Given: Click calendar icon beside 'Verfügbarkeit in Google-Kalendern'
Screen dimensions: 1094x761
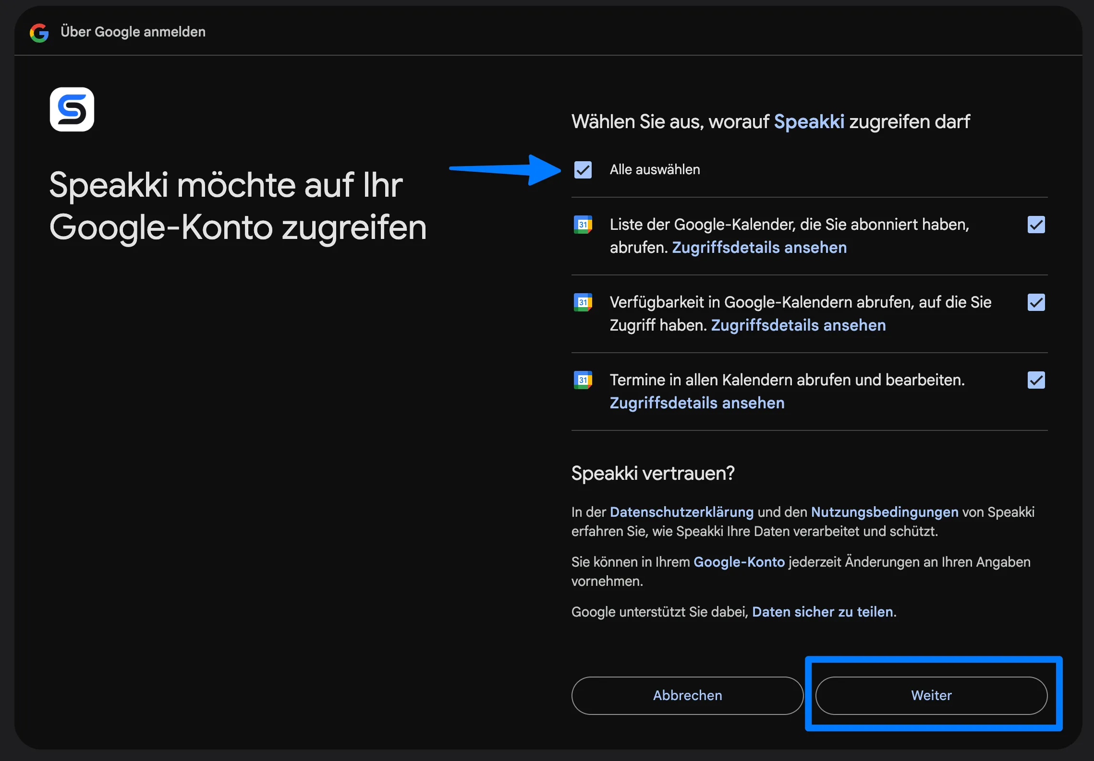Looking at the screenshot, I should coord(583,302).
